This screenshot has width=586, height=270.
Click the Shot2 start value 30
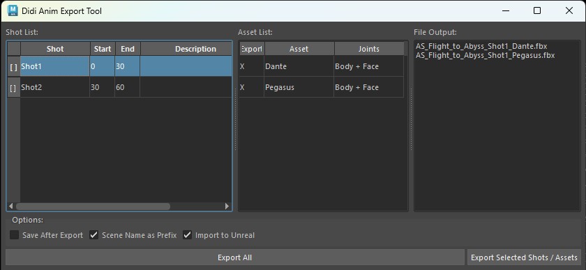(103, 87)
